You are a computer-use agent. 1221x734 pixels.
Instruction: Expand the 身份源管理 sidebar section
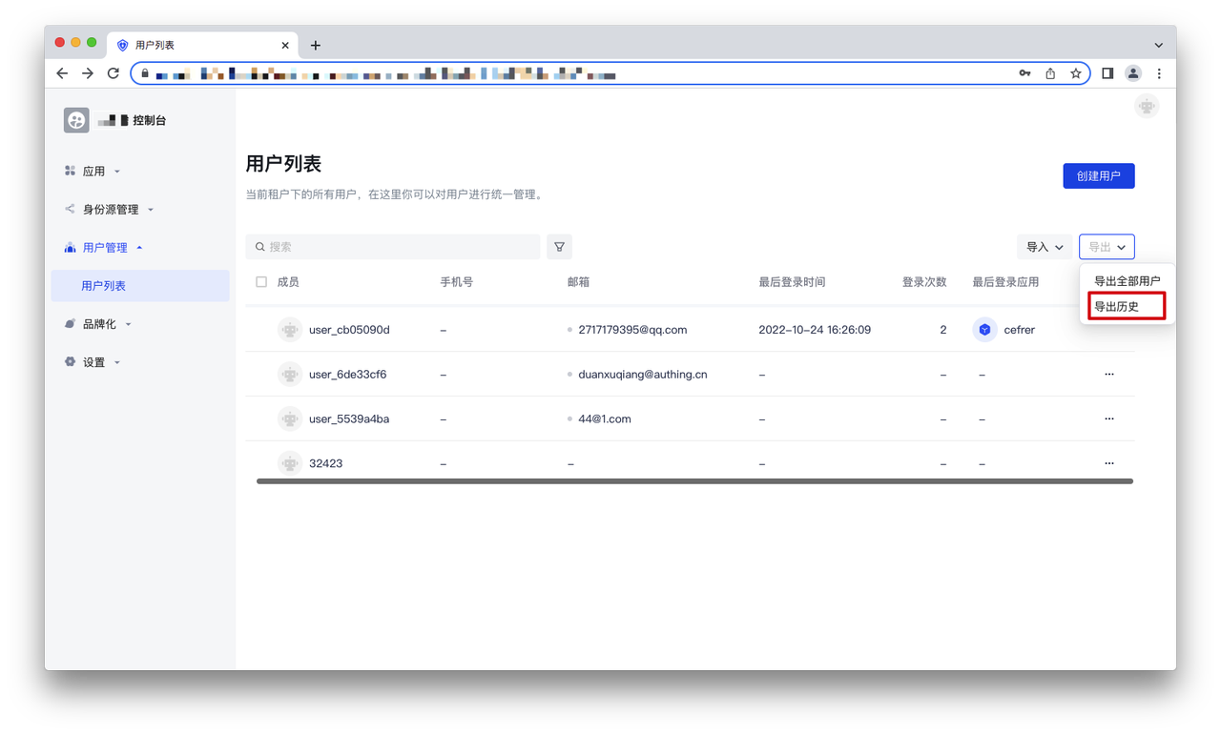(110, 210)
